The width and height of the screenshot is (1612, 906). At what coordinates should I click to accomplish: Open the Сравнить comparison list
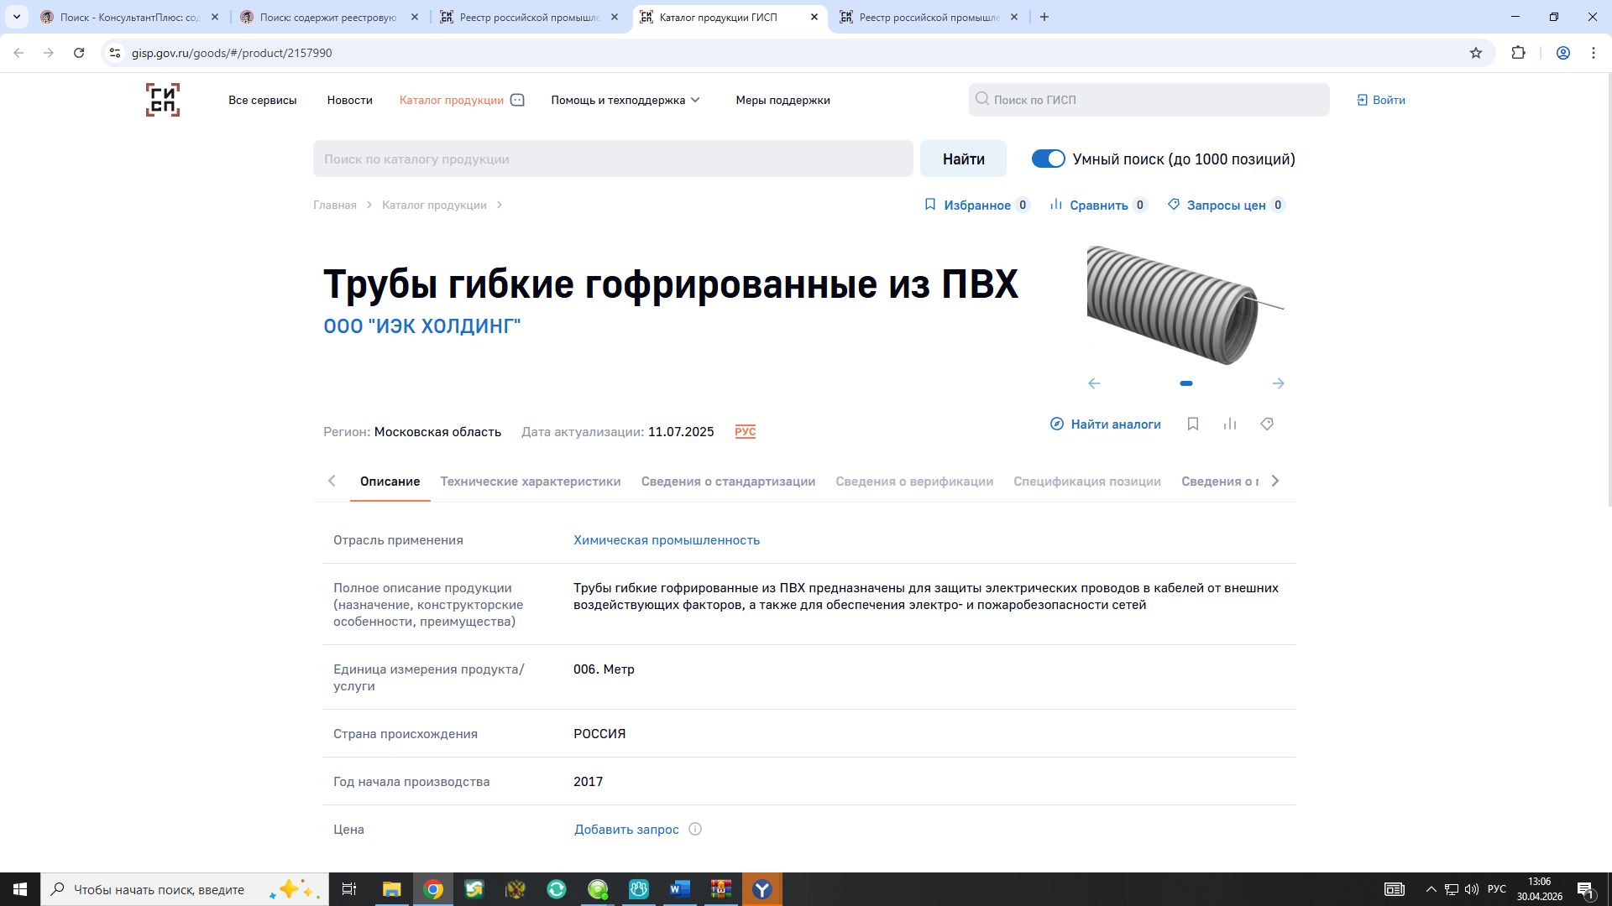click(1099, 205)
